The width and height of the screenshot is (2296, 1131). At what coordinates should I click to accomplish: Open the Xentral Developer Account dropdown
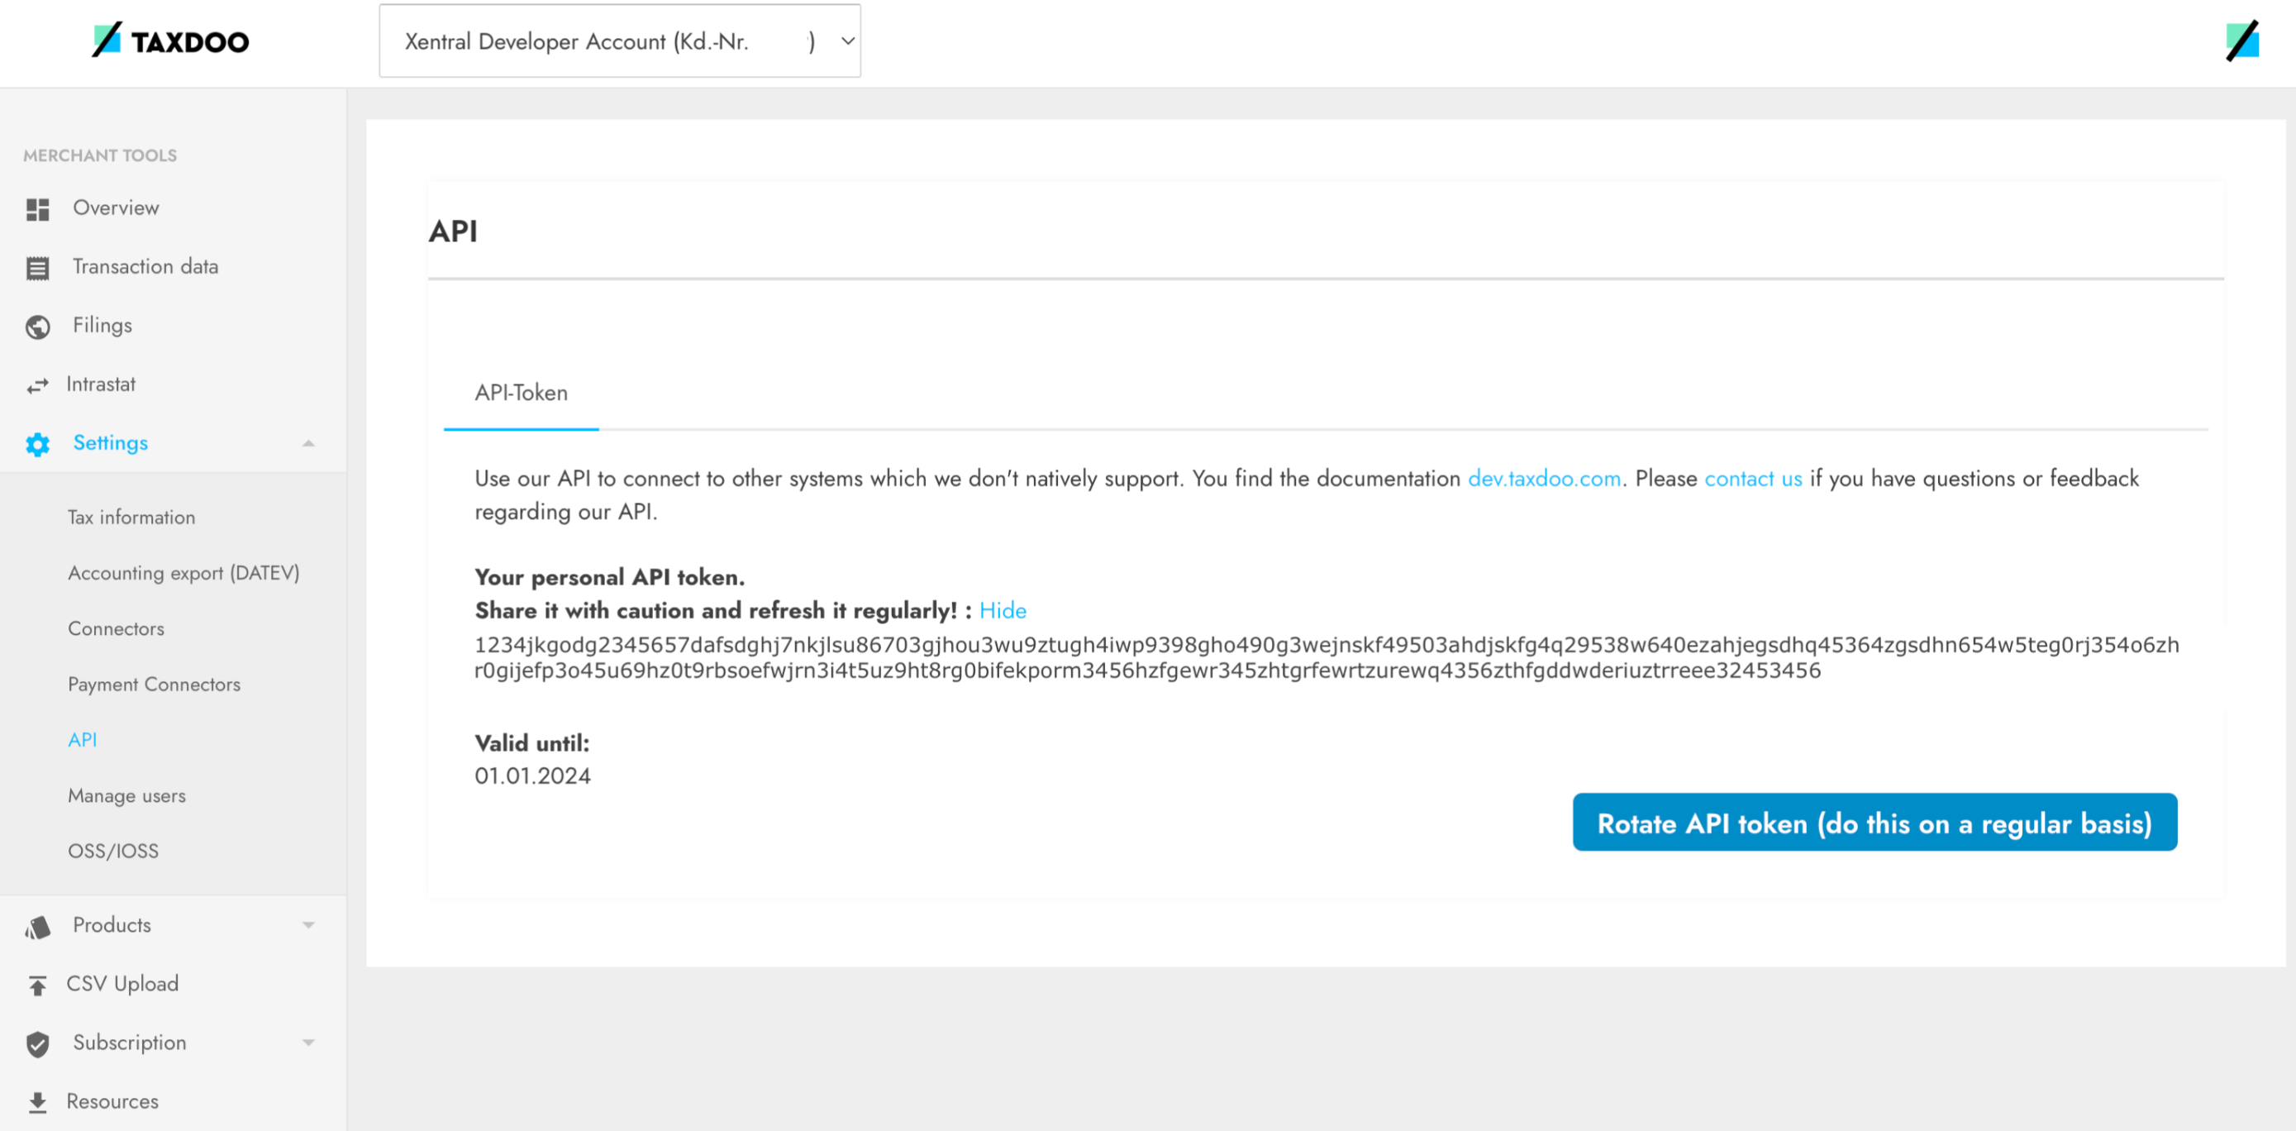619,41
